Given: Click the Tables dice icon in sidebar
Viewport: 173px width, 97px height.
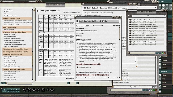Looking at the screenshot, I should coord(160,68).
